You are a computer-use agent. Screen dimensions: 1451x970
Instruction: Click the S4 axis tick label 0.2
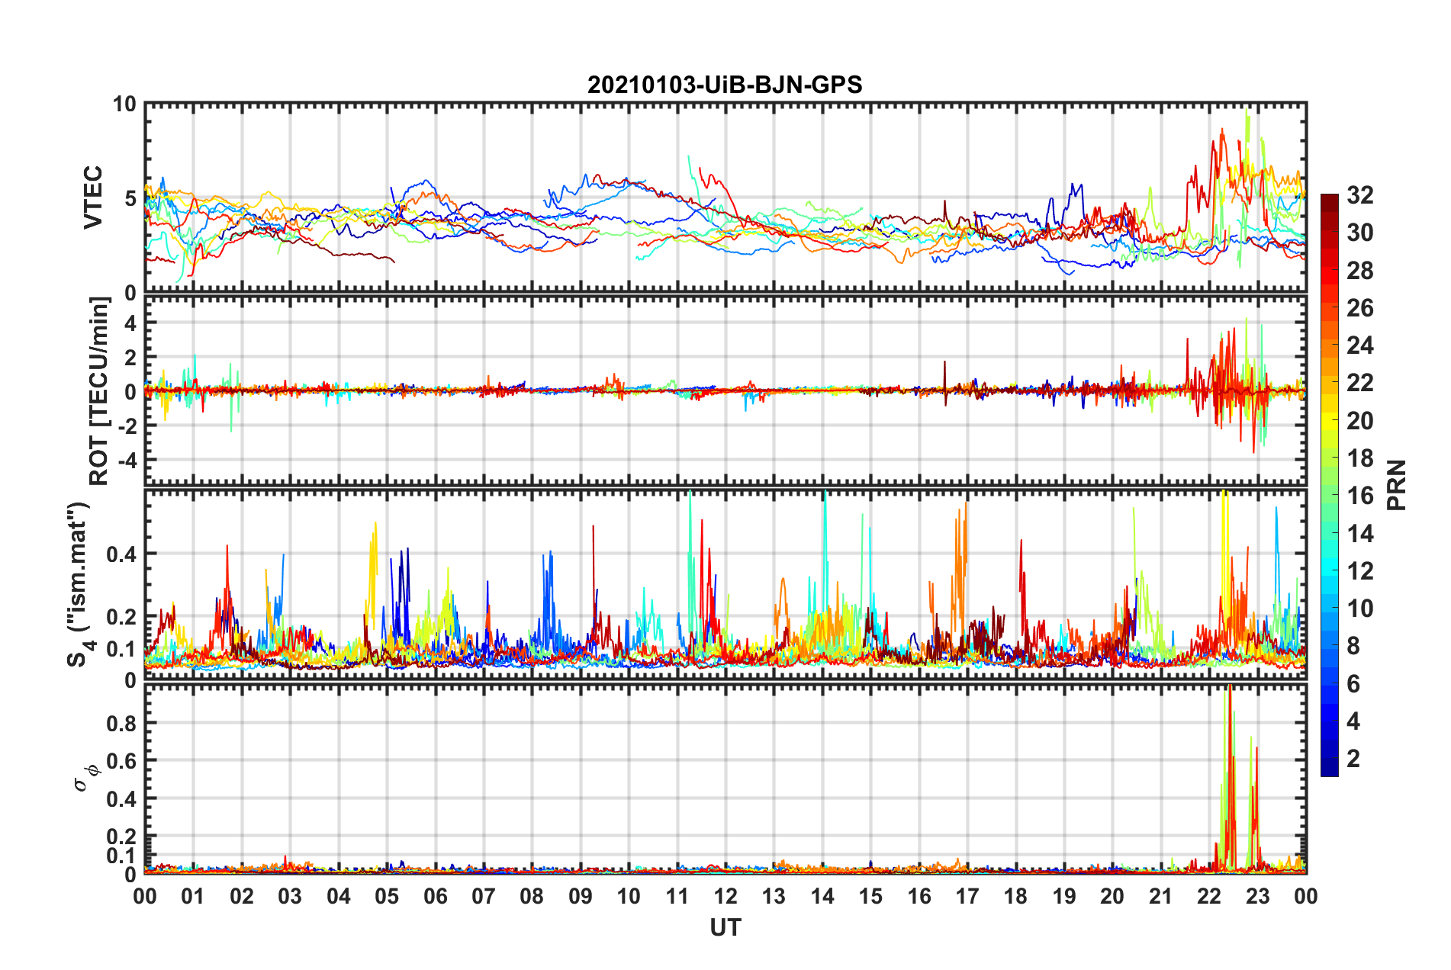point(121,617)
